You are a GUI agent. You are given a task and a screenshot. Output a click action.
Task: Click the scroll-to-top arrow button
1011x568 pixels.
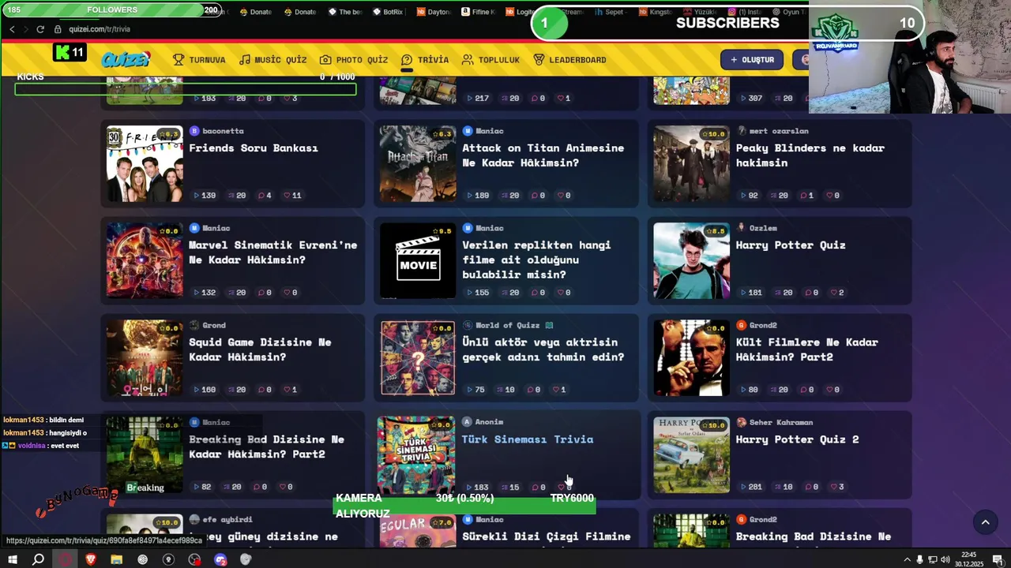click(x=985, y=522)
